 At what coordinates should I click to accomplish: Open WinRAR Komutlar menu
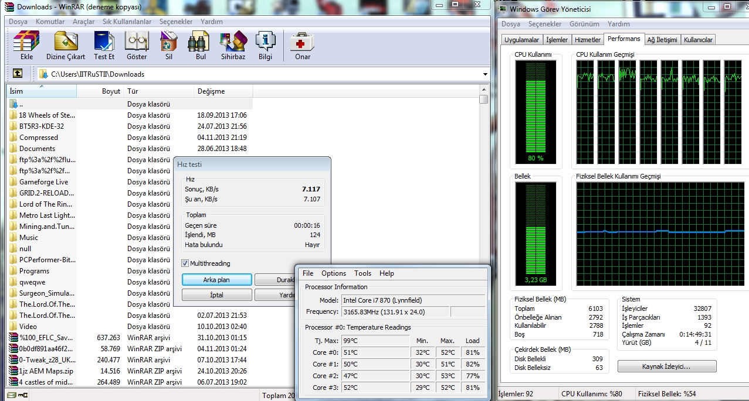pyautogui.click(x=50, y=22)
